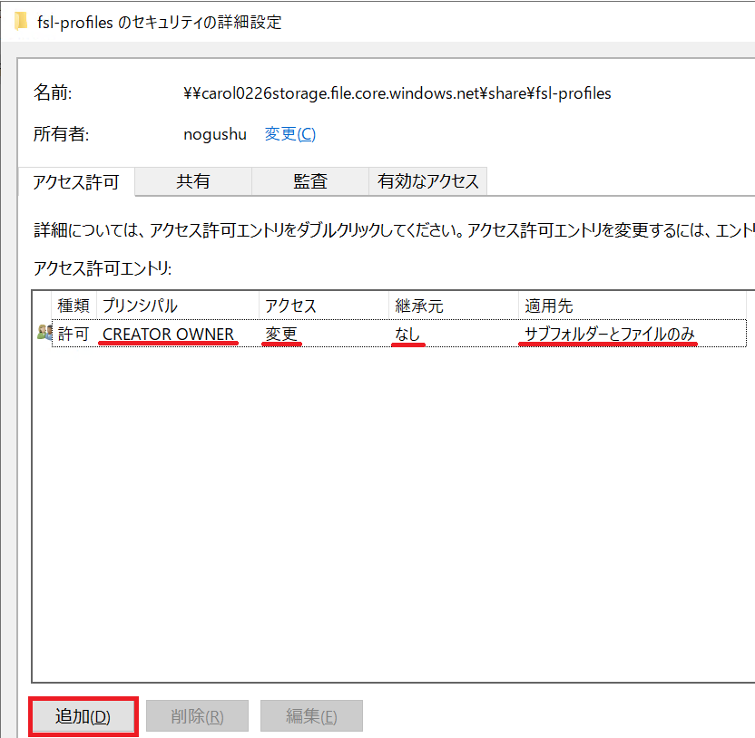Sort by the アクセス column header
This screenshot has width=755, height=738.
[x=324, y=306]
